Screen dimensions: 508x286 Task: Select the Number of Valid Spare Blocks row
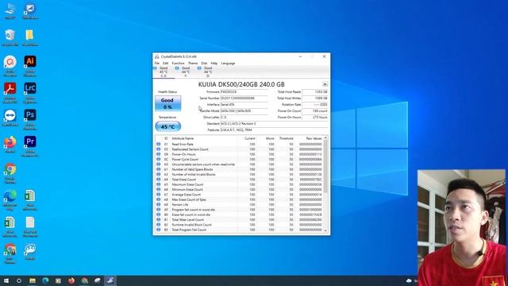click(239, 169)
